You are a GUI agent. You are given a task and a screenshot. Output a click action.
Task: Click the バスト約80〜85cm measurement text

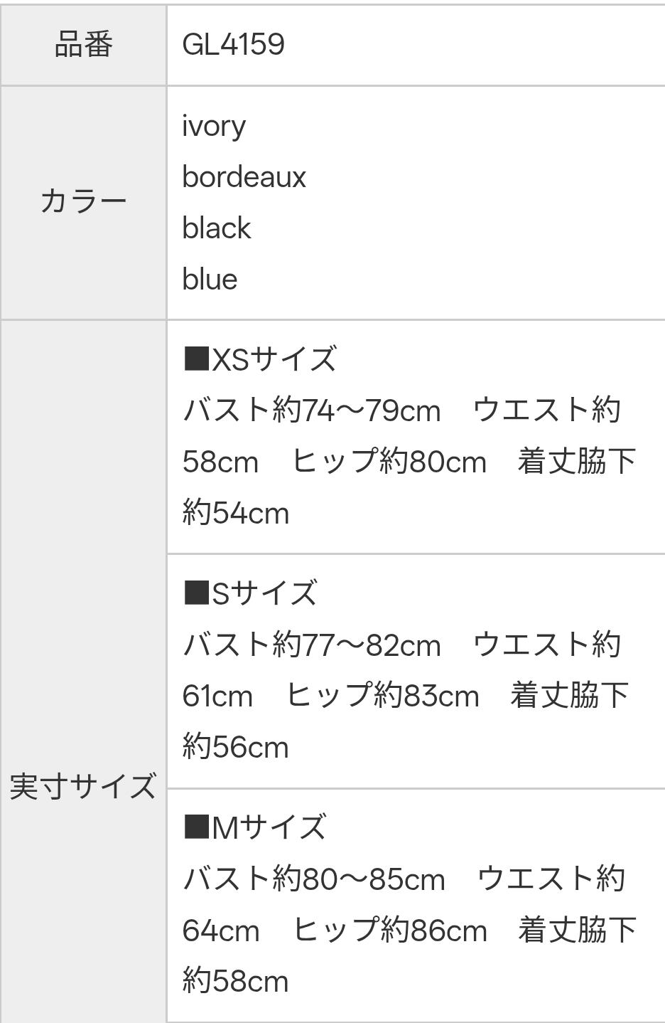(x=313, y=879)
